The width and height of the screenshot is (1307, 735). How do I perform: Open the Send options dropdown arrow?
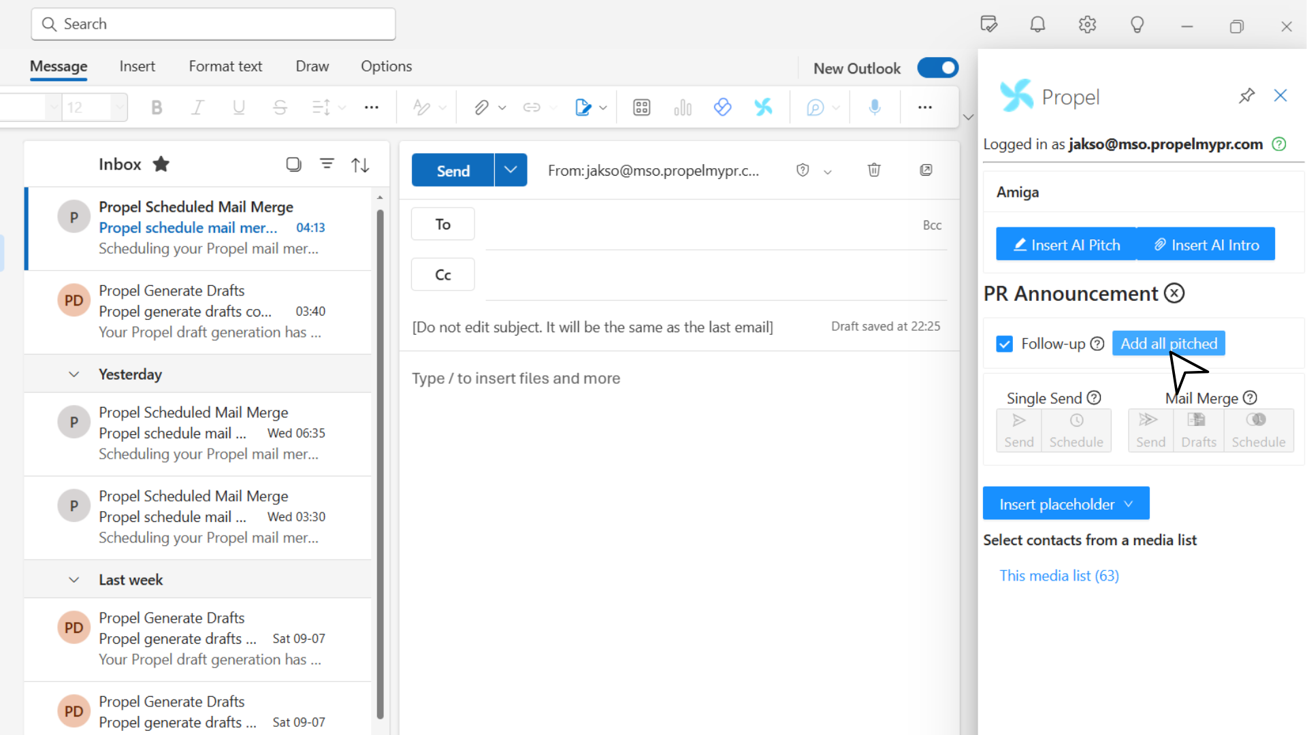(511, 170)
